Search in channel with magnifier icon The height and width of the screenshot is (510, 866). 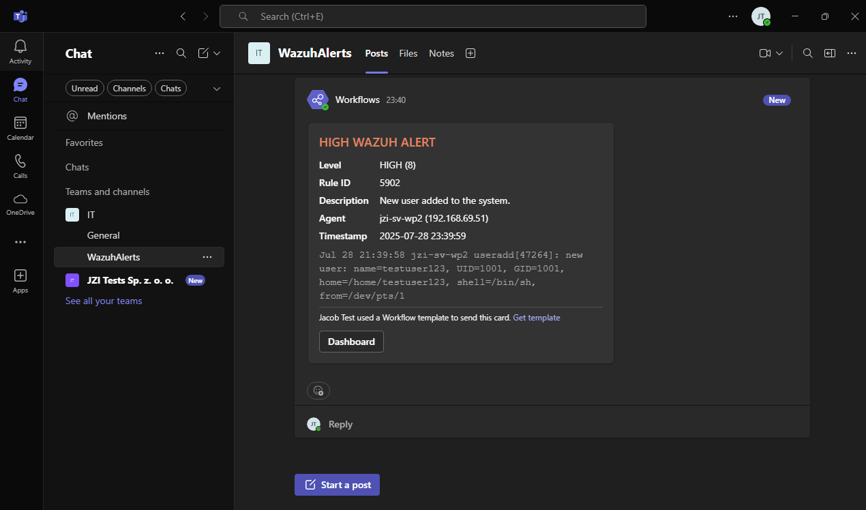click(808, 53)
